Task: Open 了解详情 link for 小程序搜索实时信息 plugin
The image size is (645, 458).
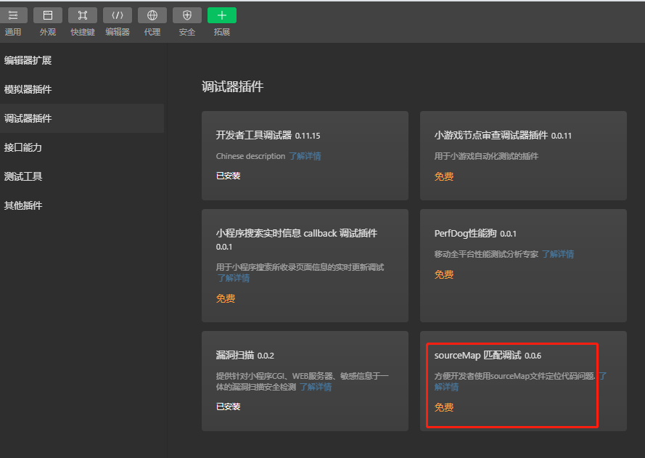Action: click(x=233, y=278)
